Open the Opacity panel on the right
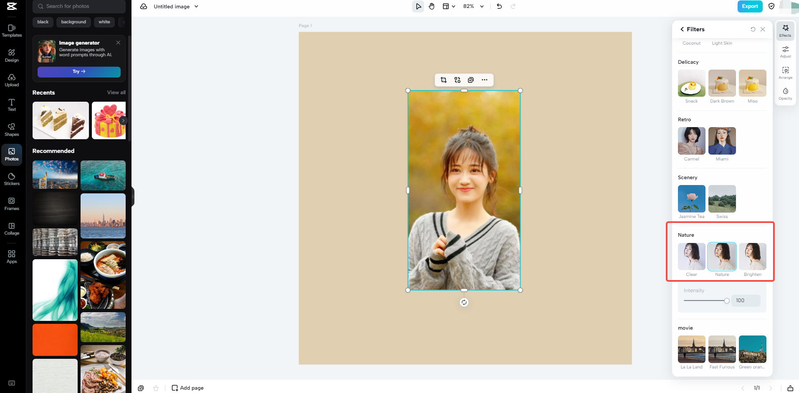 pyautogui.click(x=785, y=93)
